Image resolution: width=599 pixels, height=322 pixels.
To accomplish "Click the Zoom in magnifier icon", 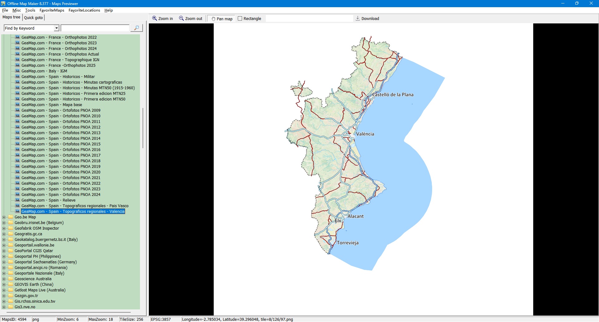I will pyautogui.click(x=154, y=18).
